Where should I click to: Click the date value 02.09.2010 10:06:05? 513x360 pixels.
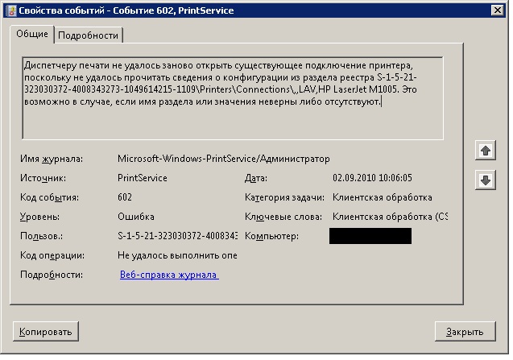[x=372, y=178]
